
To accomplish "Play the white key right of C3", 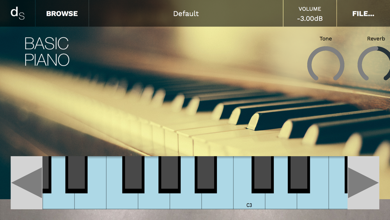I will (281, 201).
